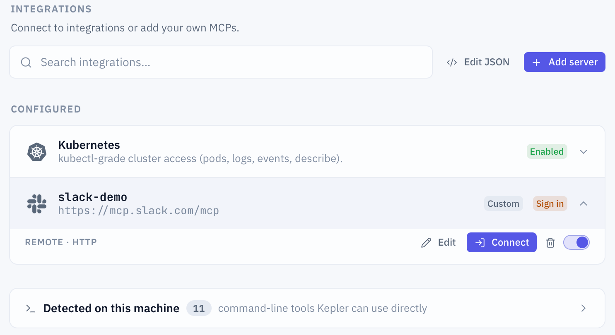
Task: Click the Sign in status badge
Action: (x=550, y=203)
